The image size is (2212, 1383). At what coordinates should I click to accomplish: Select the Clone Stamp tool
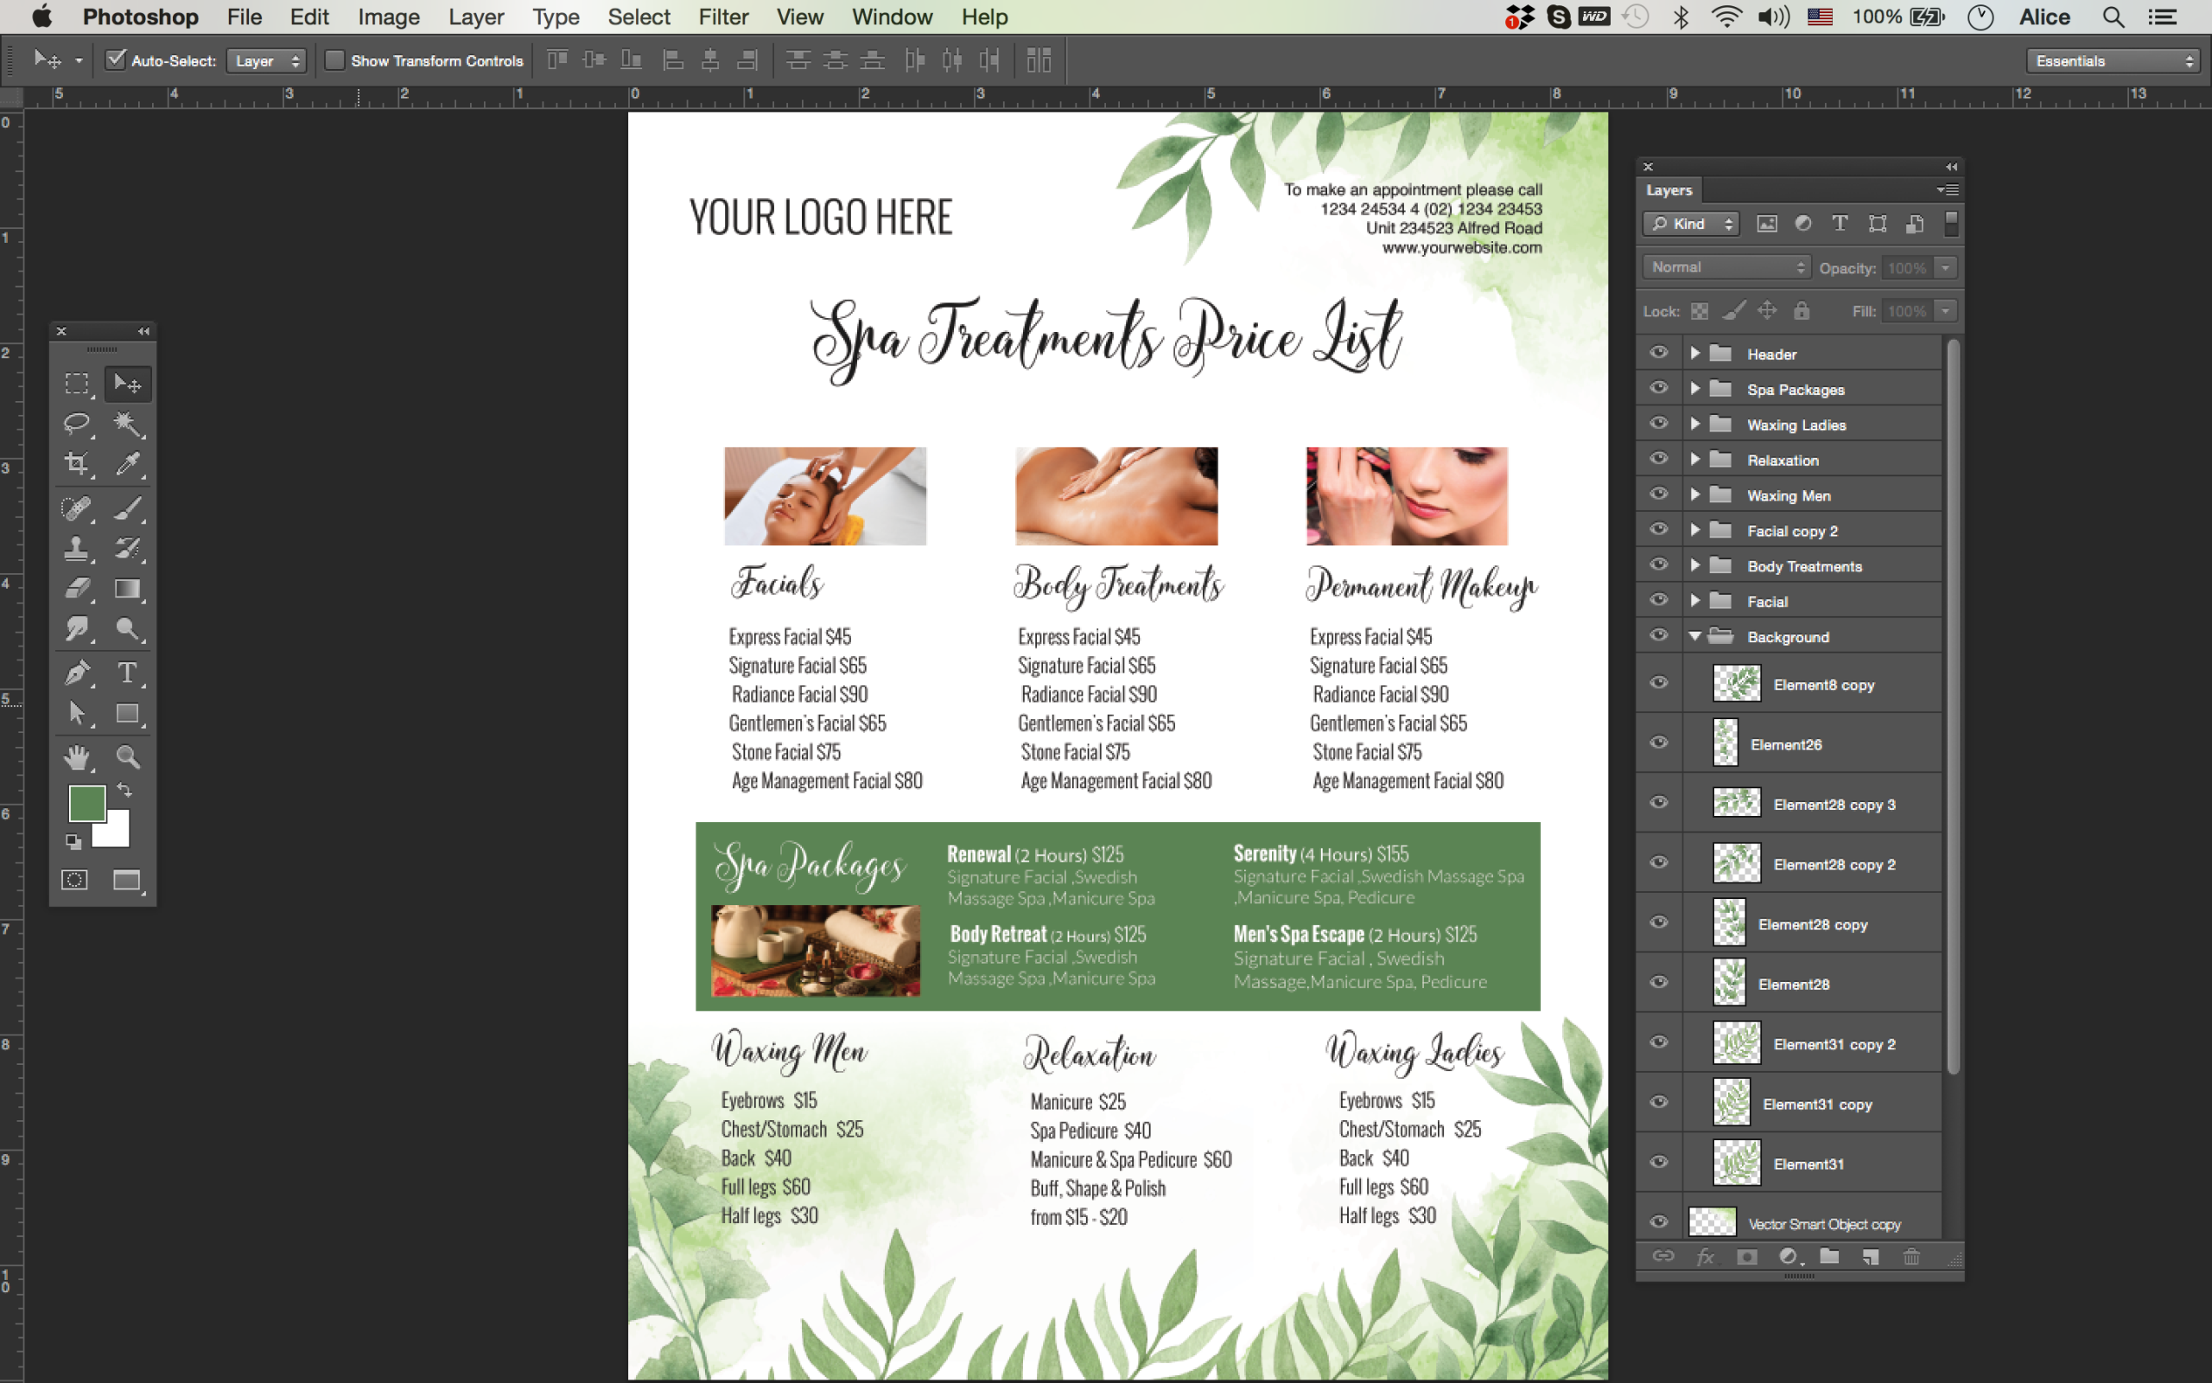(77, 548)
